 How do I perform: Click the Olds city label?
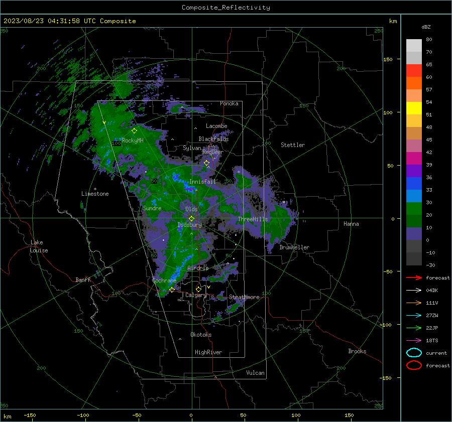click(x=191, y=209)
